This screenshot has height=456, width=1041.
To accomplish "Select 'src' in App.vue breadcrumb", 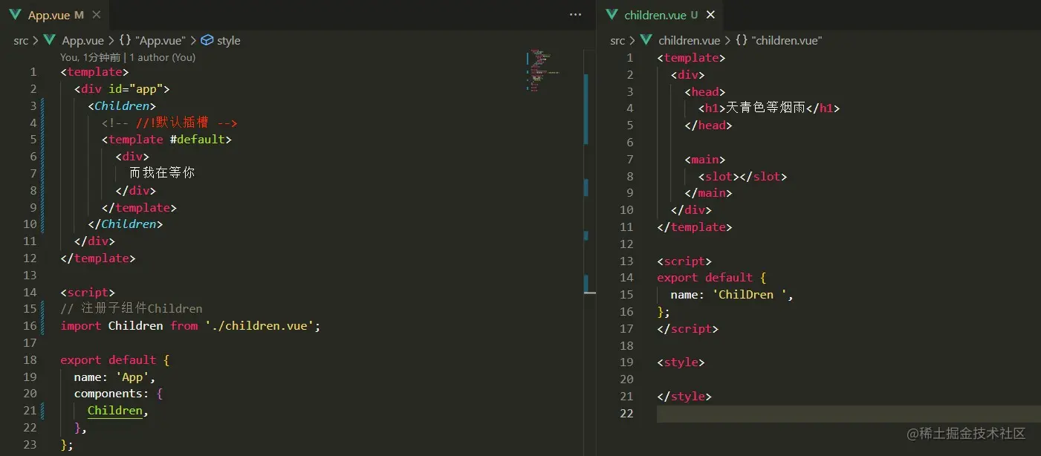I will (x=21, y=41).
